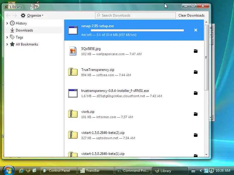Show hidden tray icons chevron
The height and width of the screenshot is (175, 234).
point(201,171)
